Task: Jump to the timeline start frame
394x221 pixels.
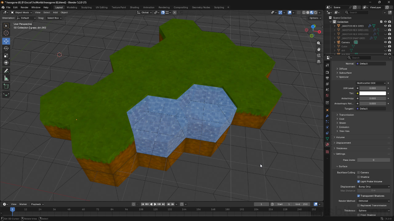Action: pyautogui.click(x=143, y=204)
